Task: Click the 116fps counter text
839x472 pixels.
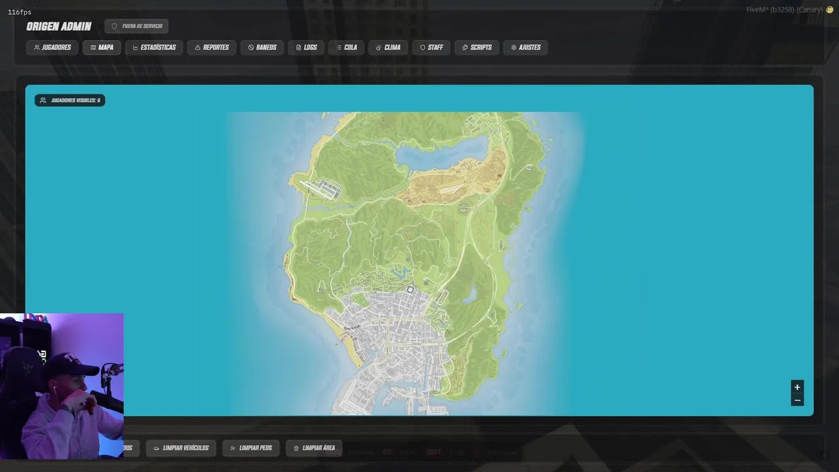Action: tap(20, 12)
